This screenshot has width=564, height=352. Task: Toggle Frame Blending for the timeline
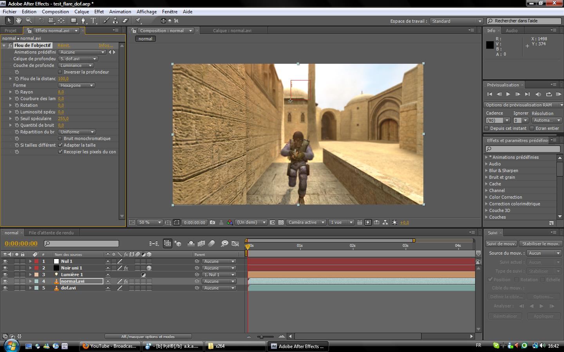[x=201, y=243]
